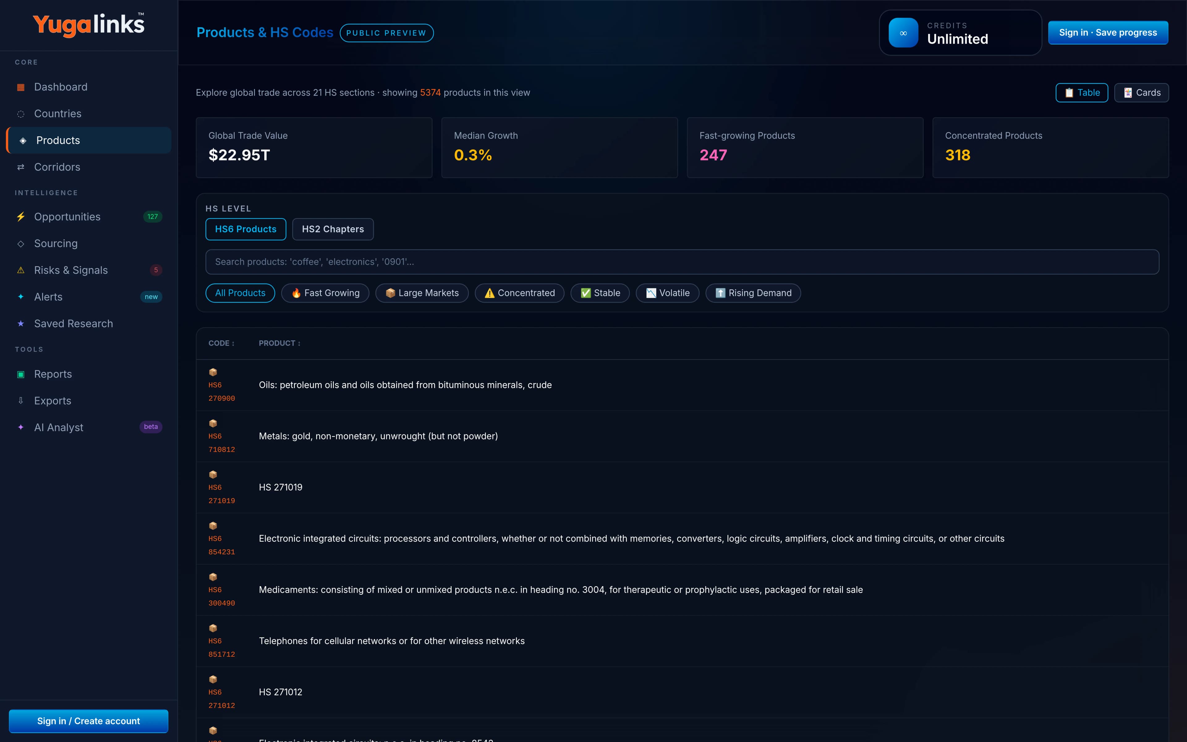This screenshot has height=742, width=1187.
Task: Click the 127 badge next to Opportunities
Action: click(x=152, y=217)
